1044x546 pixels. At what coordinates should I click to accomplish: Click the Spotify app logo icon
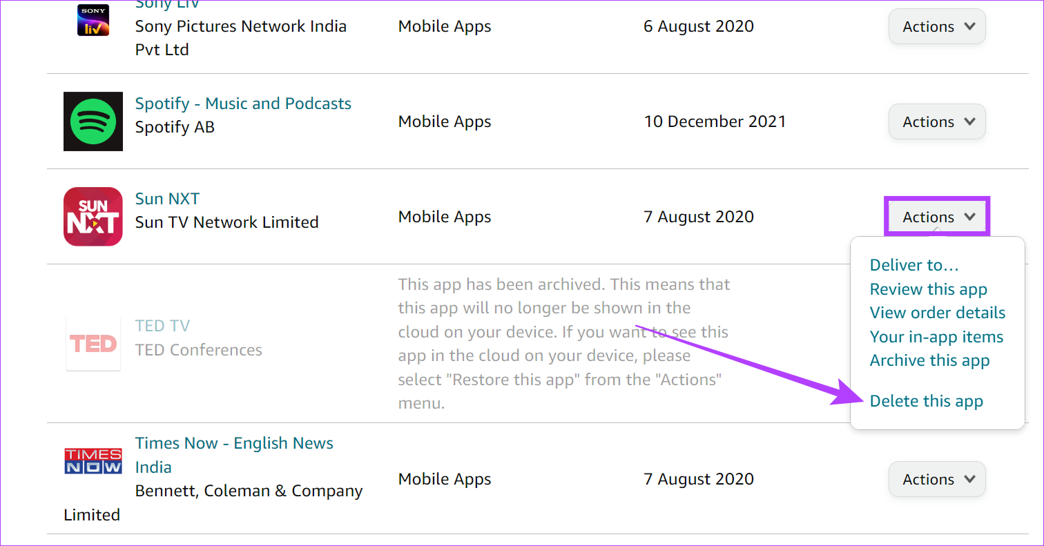93,121
